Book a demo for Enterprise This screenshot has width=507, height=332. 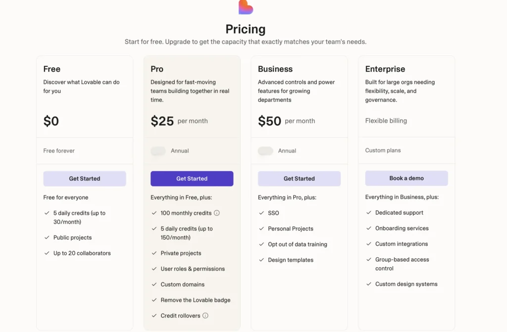click(x=406, y=178)
